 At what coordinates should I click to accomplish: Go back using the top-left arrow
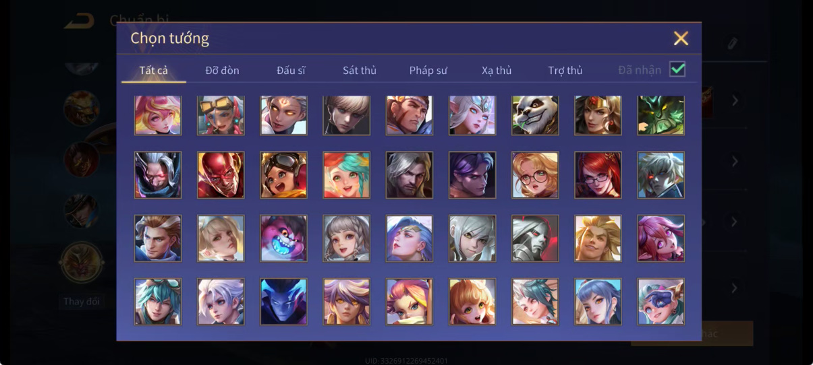[79, 21]
